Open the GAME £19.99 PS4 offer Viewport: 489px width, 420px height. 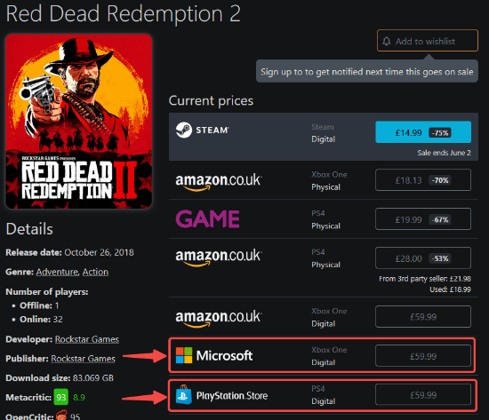point(423,219)
